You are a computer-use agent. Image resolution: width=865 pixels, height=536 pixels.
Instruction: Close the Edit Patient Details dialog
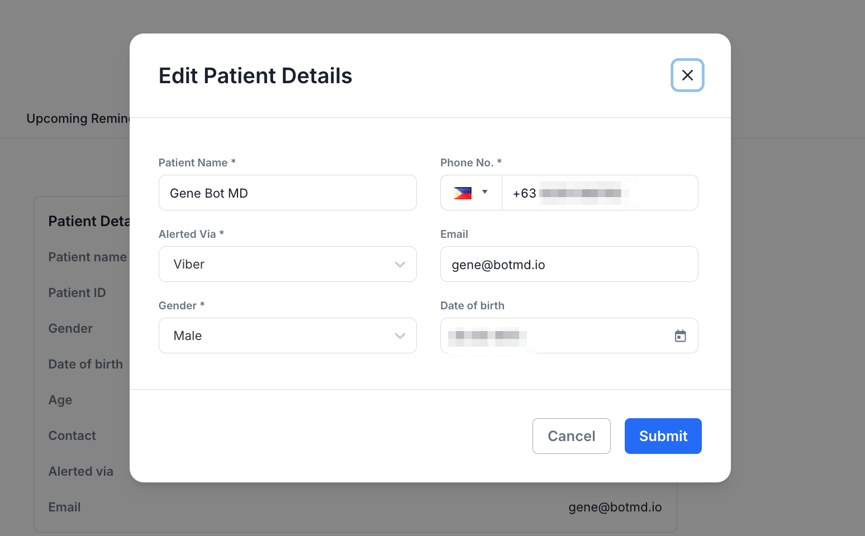pyautogui.click(x=687, y=75)
